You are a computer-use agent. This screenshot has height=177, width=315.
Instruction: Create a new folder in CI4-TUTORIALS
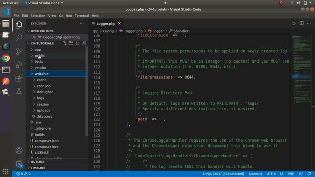(71, 43)
